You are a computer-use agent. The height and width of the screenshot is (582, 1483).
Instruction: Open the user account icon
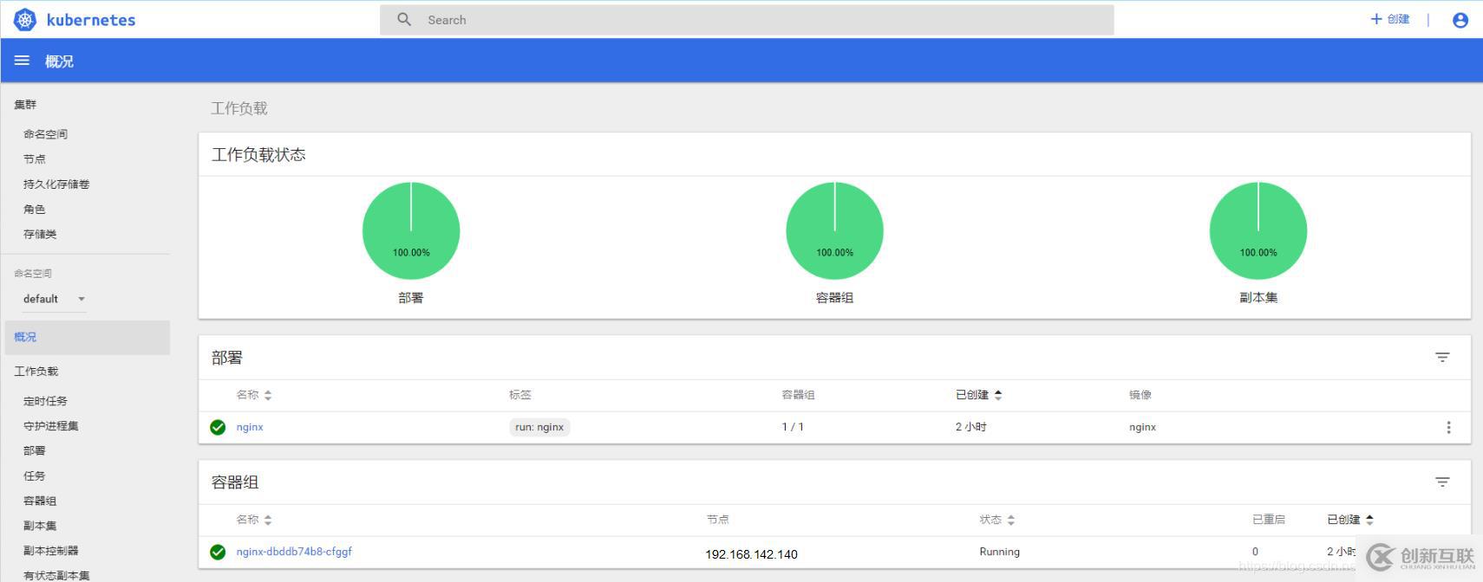1460,20
